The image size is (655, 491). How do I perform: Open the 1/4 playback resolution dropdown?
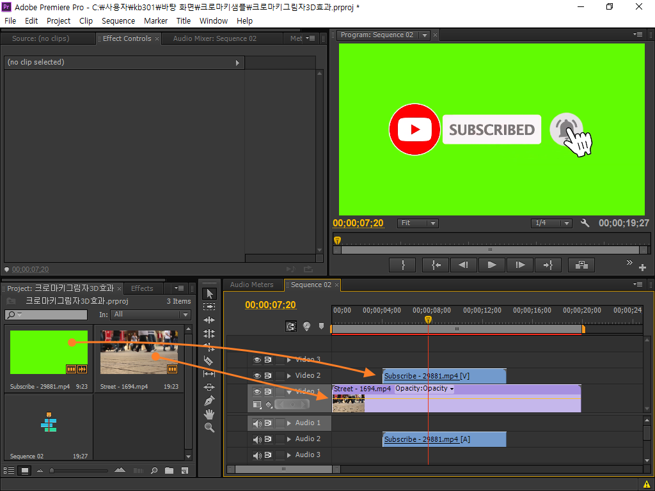(551, 223)
